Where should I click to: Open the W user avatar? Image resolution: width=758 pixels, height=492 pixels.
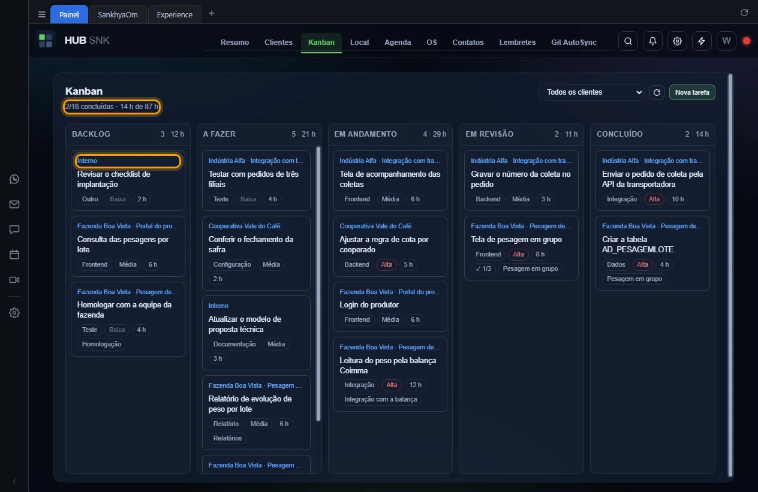pos(726,41)
